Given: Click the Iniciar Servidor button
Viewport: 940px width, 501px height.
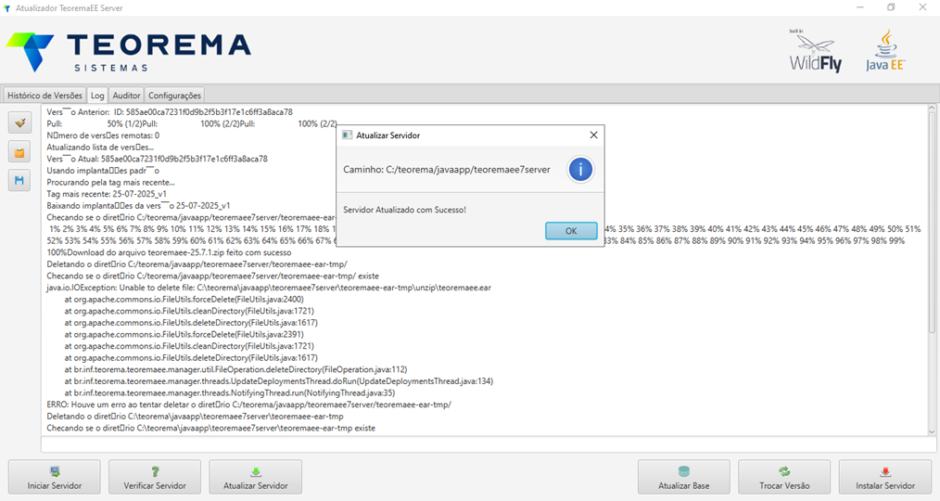Looking at the screenshot, I should (x=55, y=478).
